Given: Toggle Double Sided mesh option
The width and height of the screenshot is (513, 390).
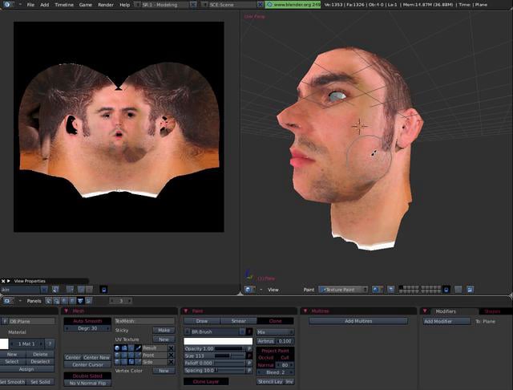Looking at the screenshot, I should click(x=87, y=376).
